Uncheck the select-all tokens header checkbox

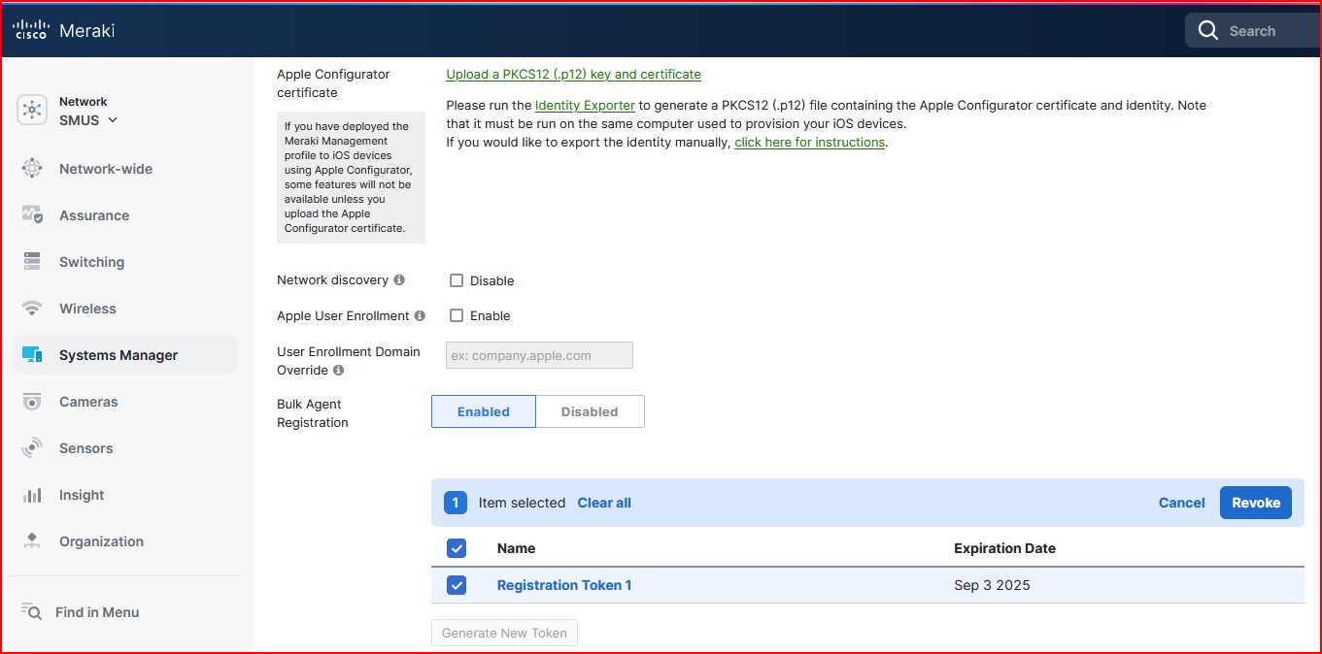click(457, 548)
